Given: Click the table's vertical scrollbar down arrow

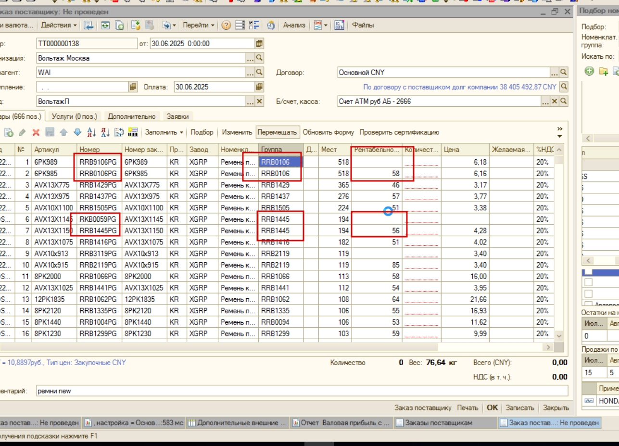Looking at the screenshot, I should [559, 335].
